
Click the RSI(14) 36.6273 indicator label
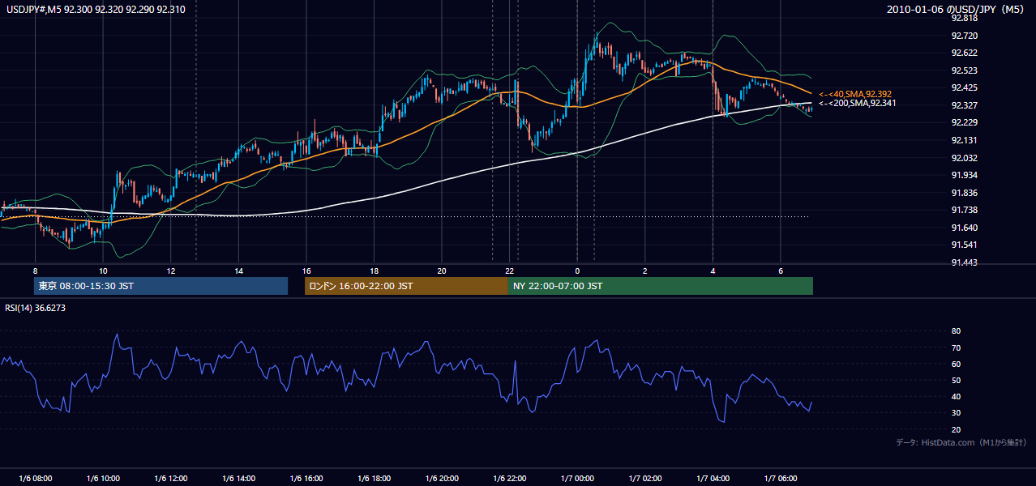click(x=36, y=308)
